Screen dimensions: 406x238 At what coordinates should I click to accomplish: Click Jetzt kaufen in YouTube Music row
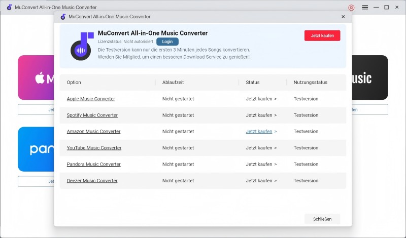coord(261,148)
